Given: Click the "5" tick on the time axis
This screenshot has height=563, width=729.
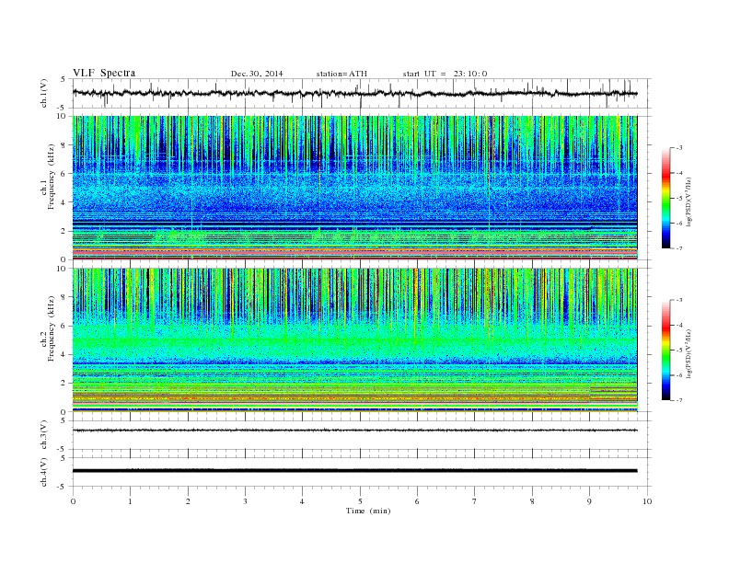Looking at the screenshot, I should point(360,501).
